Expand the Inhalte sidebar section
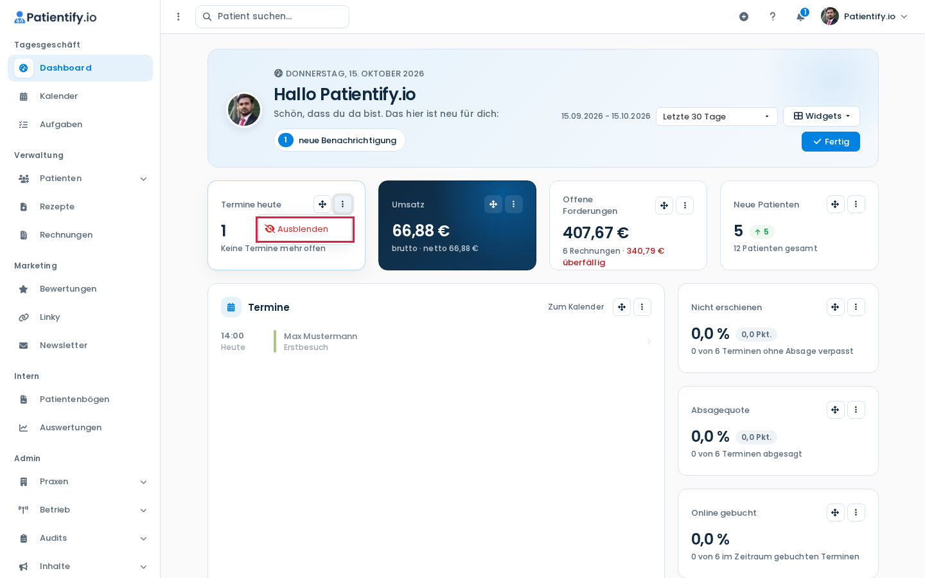This screenshot has width=925, height=578. pyautogui.click(x=80, y=566)
